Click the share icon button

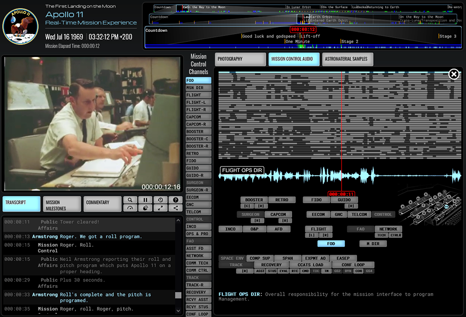(175, 208)
